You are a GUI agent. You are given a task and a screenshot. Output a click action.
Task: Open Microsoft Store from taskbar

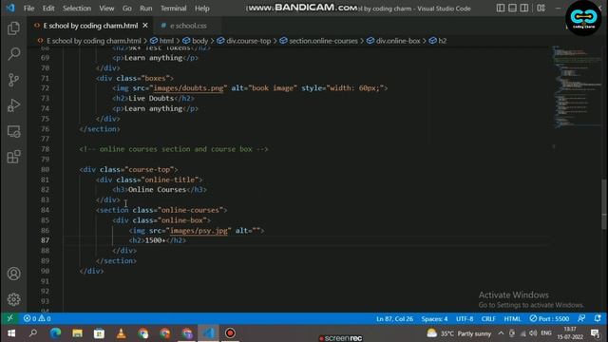tap(99, 333)
